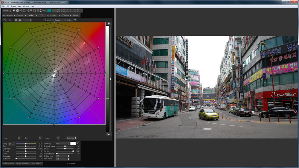This screenshot has height=168, width=299.
Task: Open the Image menu
Action: [13, 6]
